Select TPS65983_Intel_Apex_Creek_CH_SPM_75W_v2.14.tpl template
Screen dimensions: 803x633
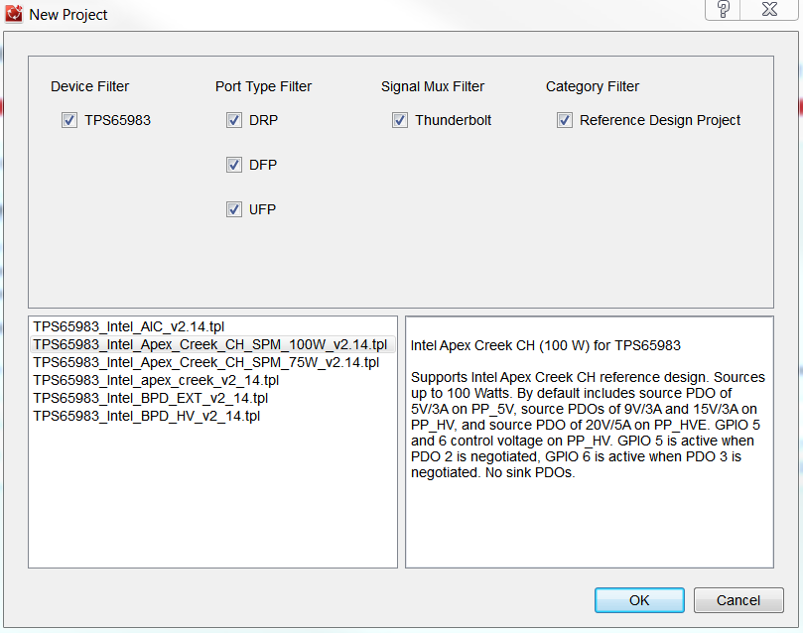[x=206, y=362]
